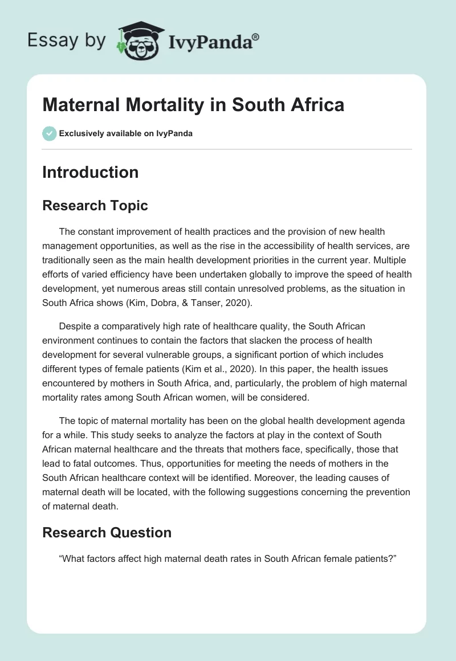Screen dimensions: 456x661
Task: Click the paragraph starting "The constant improvement"
Action: tap(227, 267)
